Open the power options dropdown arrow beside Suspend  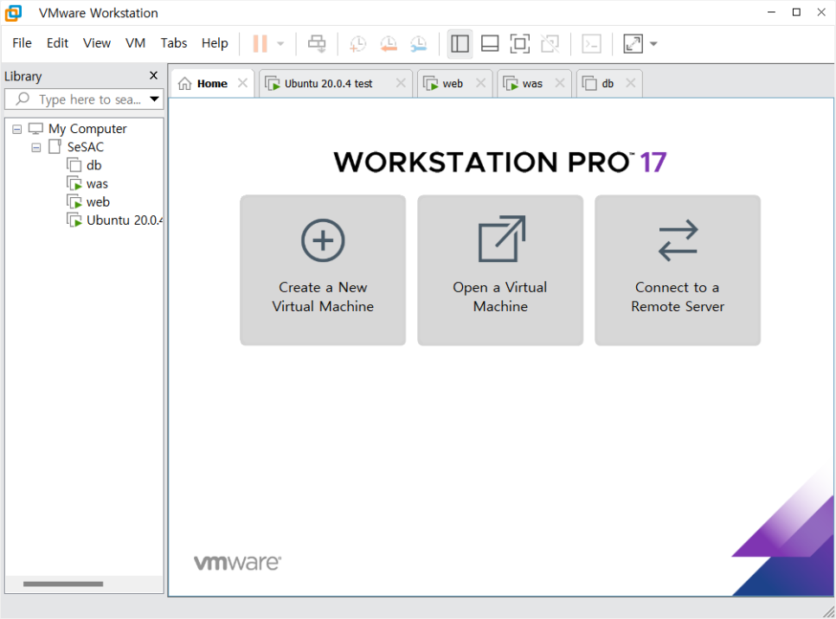coord(280,44)
